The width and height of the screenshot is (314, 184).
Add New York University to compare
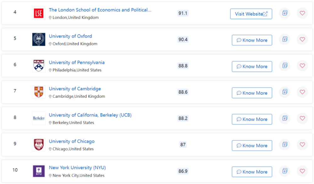[284, 171]
